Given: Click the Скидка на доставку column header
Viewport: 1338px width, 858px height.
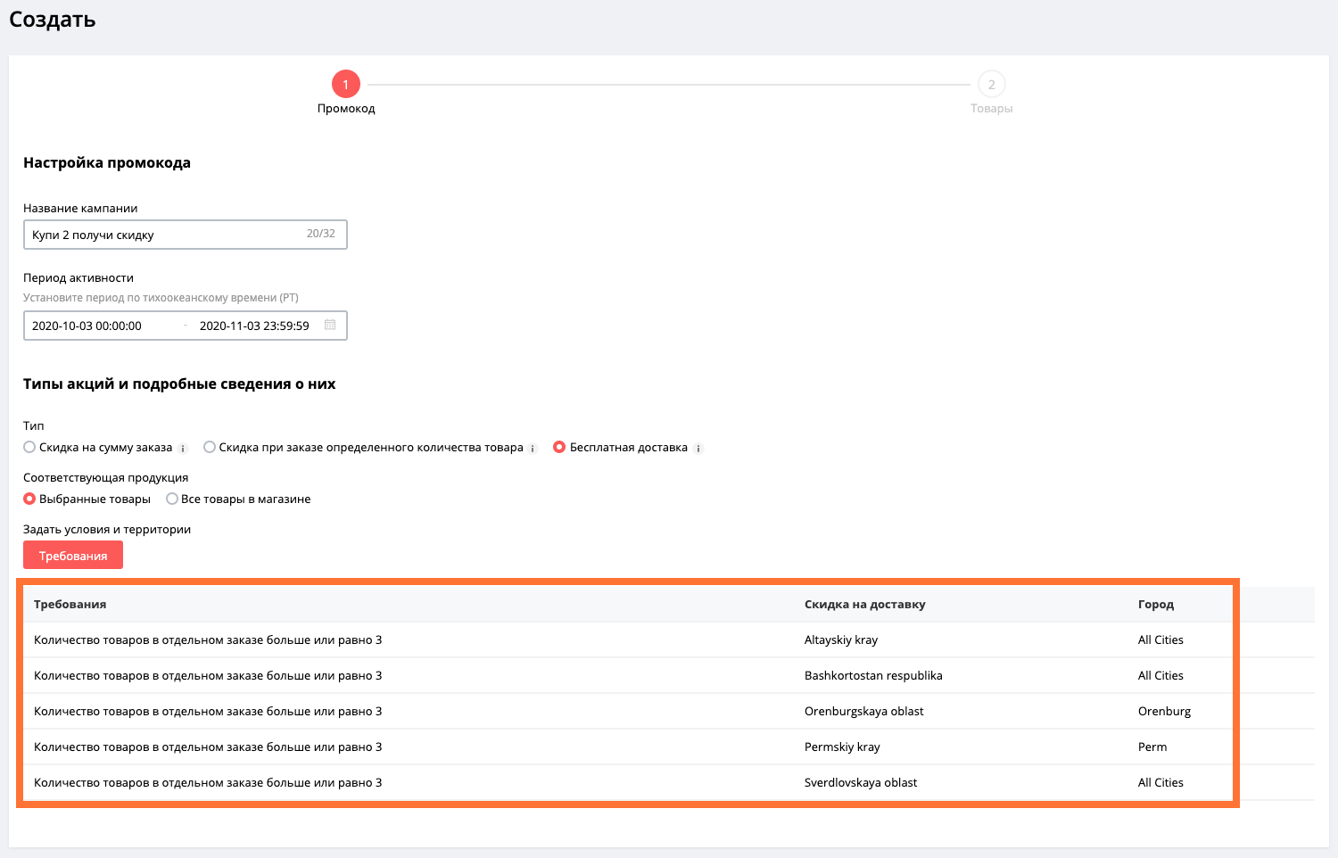Looking at the screenshot, I should click(864, 604).
